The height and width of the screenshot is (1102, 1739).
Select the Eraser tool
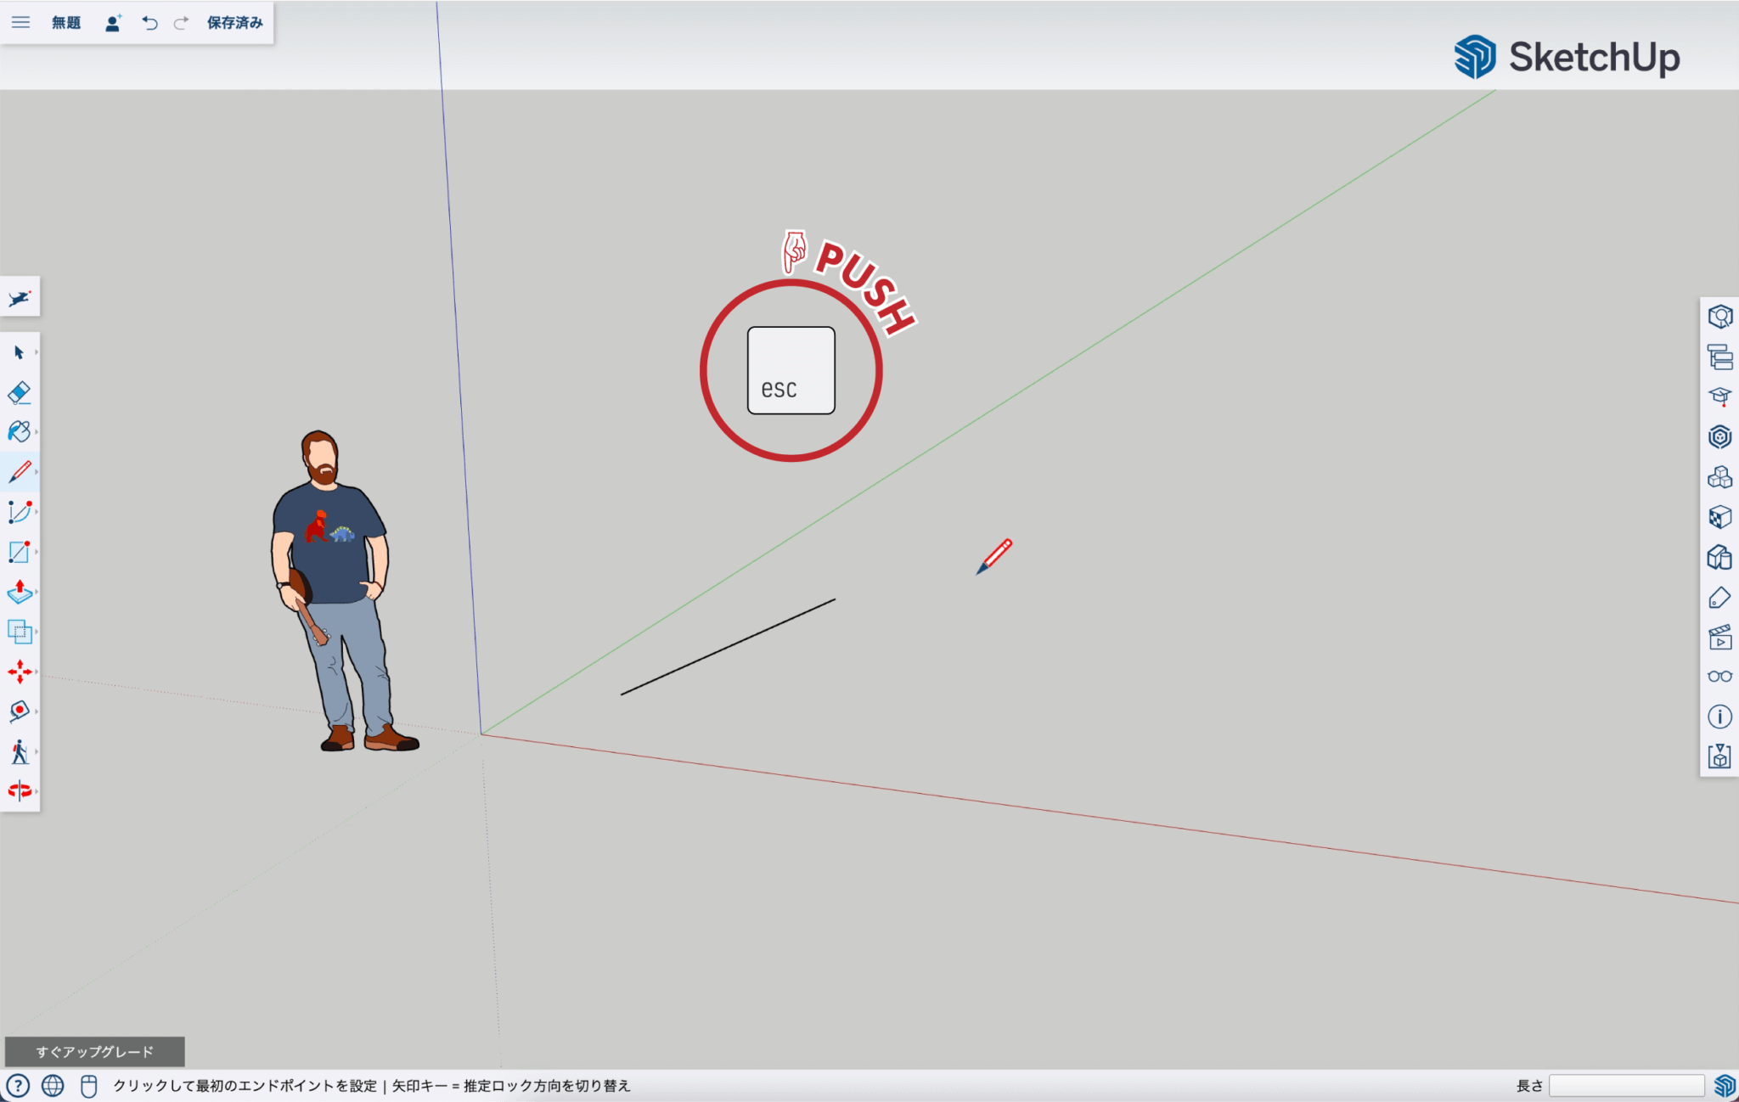point(19,392)
